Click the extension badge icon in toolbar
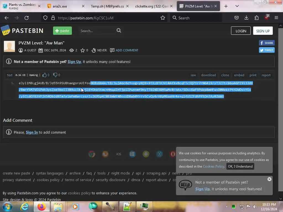 point(267,17)
